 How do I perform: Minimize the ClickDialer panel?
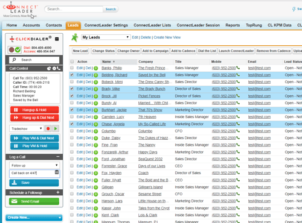click(57, 39)
